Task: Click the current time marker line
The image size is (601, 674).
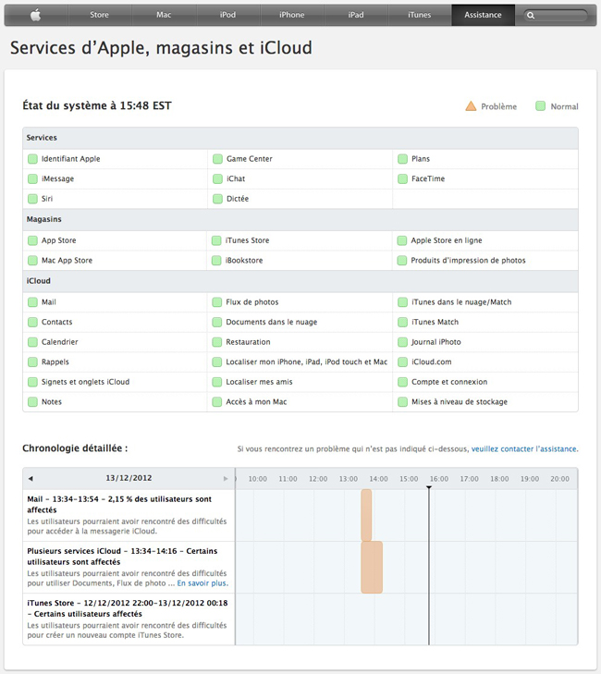Action: 429,565
